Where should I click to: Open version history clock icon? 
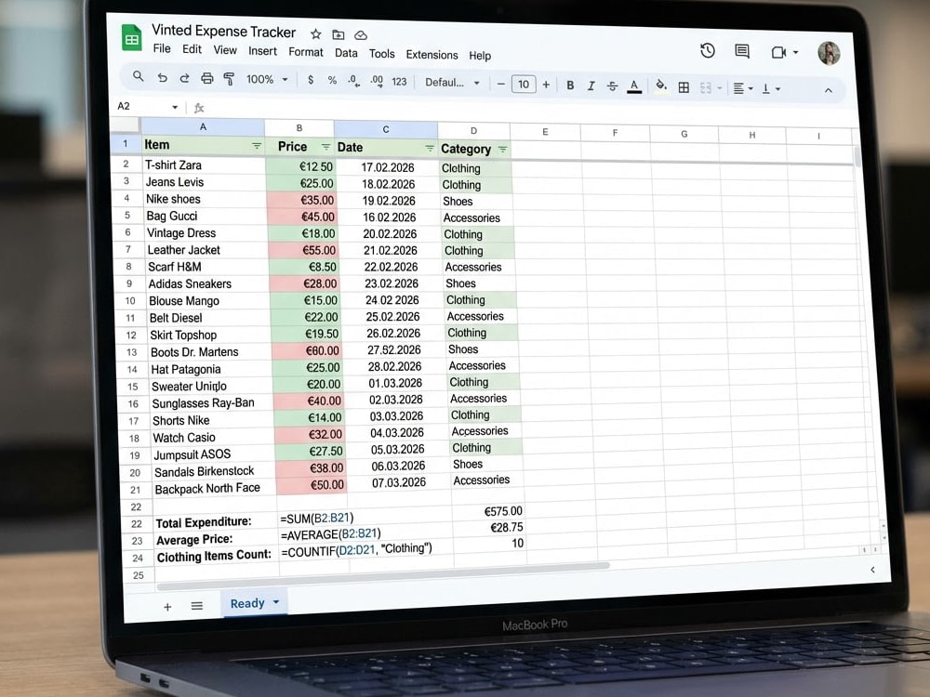click(707, 50)
